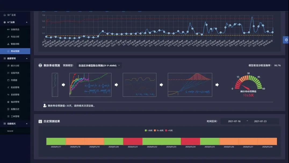Image resolution: width=289 pixels, height=163 pixels.
Task: Open 设备列表 from the sidebar
Action: 15,73
